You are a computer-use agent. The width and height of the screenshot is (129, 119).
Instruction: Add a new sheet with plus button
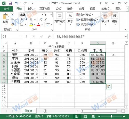tap(45, 111)
